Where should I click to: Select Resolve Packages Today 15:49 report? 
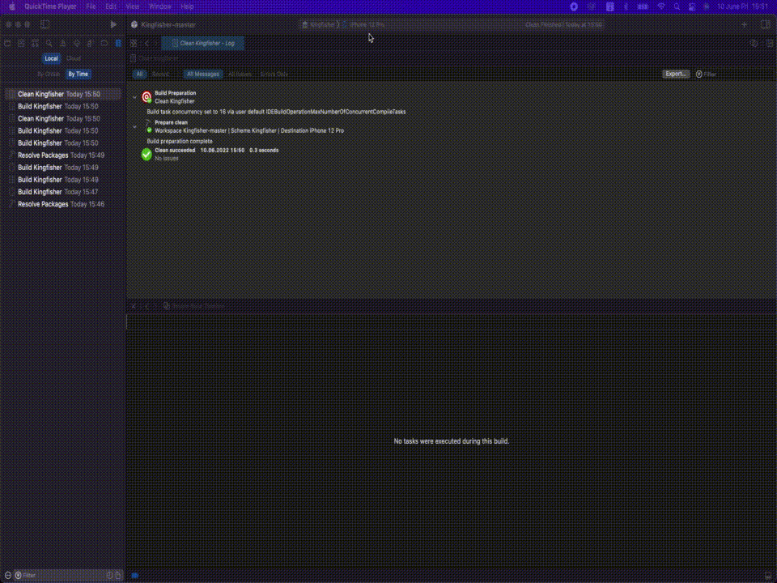pyautogui.click(x=63, y=155)
